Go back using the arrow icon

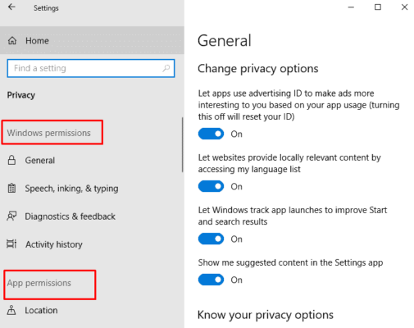(x=11, y=7)
